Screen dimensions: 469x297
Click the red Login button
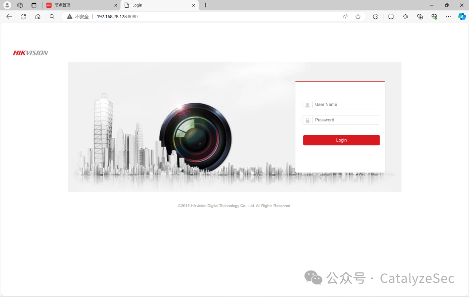pos(341,140)
